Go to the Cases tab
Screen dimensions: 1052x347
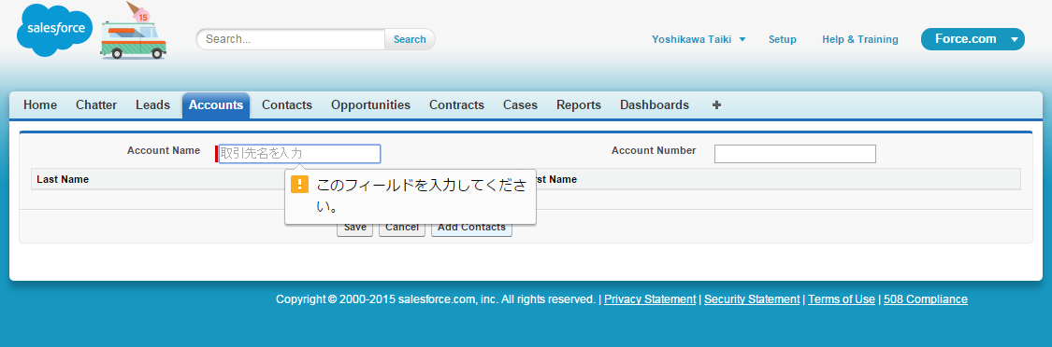[x=520, y=105]
